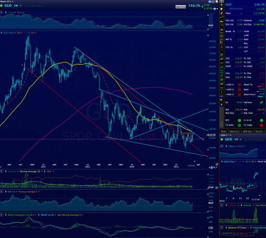Viewport: 266px width, 238px height.
Task: Click the Beta row label
Action: tap(245, 89)
